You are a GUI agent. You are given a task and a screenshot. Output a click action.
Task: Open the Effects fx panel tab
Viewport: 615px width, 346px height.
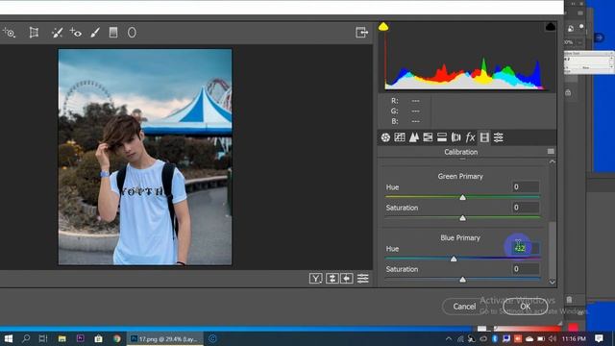pyautogui.click(x=470, y=137)
